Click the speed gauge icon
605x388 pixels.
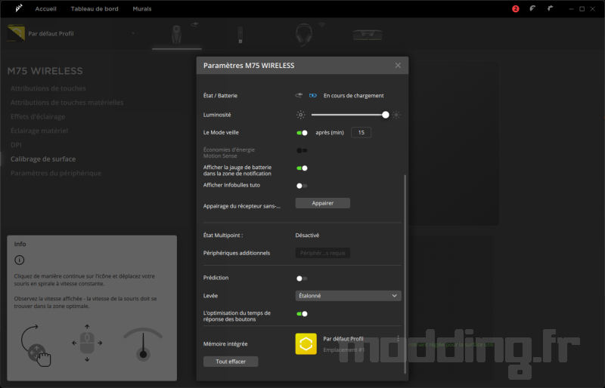pos(143,344)
